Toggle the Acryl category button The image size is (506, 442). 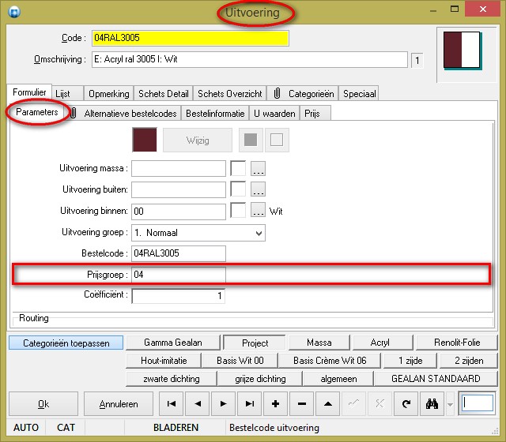click(x=383, y=343)
